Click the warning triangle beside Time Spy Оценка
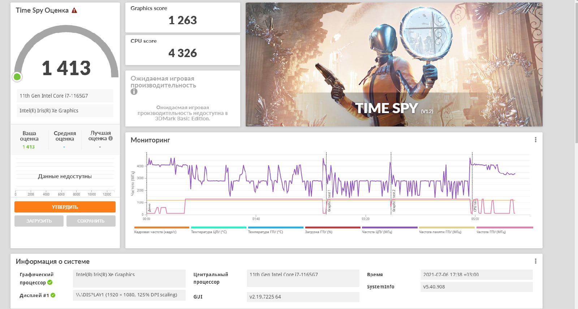The height and width of the screenshot is (309, 578). (74, 10)
